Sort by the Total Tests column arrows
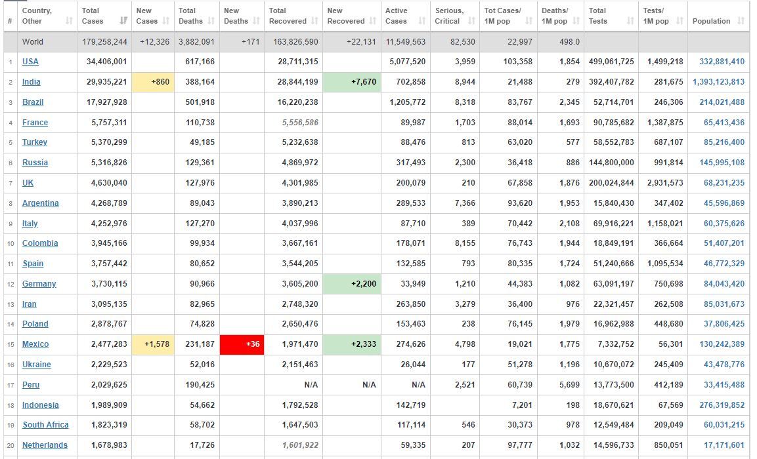The height and width of the screenshot is (459, 757). tap(630, 21)
